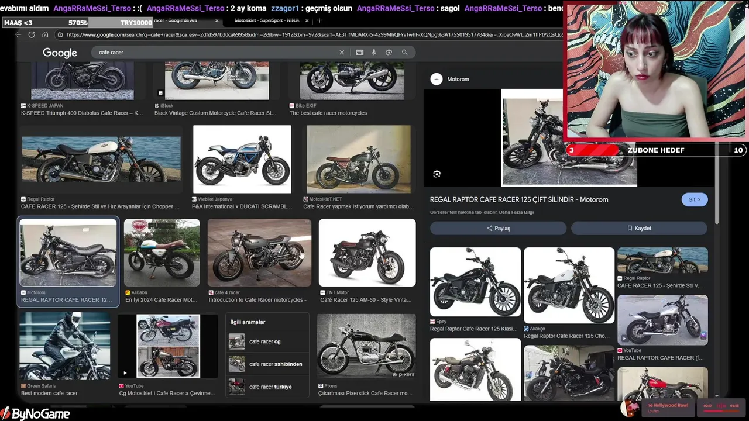Open the on-screen keyboard input tool
The height and width of the screenshot is (421, 749).
tap(360, 52)
